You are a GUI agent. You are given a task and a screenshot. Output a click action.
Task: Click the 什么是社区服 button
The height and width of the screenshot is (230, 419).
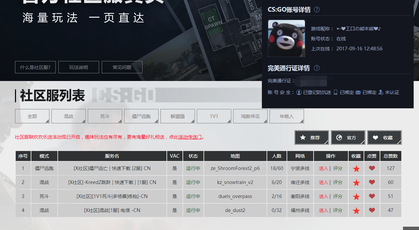(35, 67)
